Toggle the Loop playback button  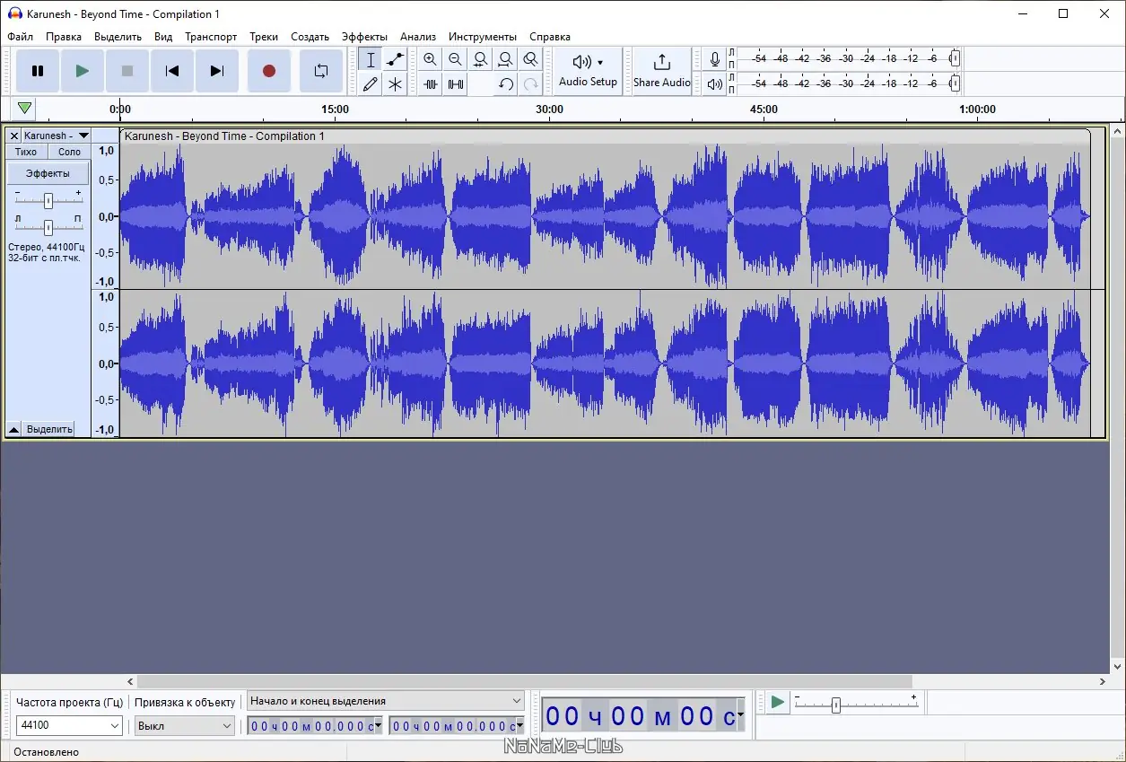[x=320, y=71]
